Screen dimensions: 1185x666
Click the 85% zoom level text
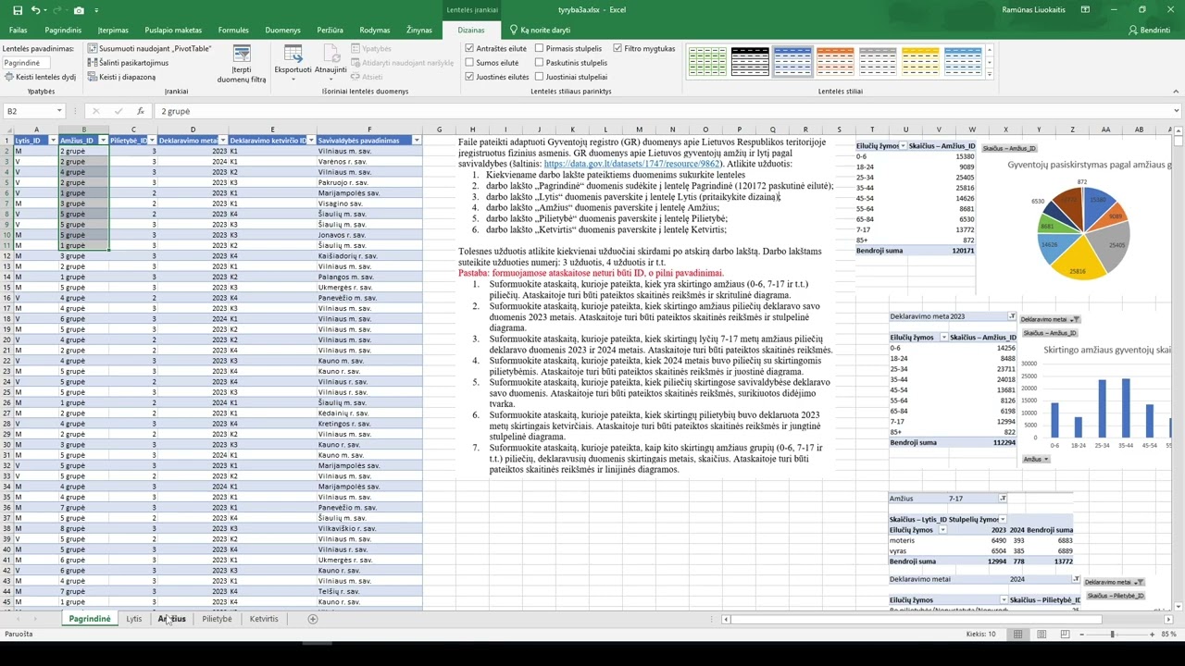1168,635
